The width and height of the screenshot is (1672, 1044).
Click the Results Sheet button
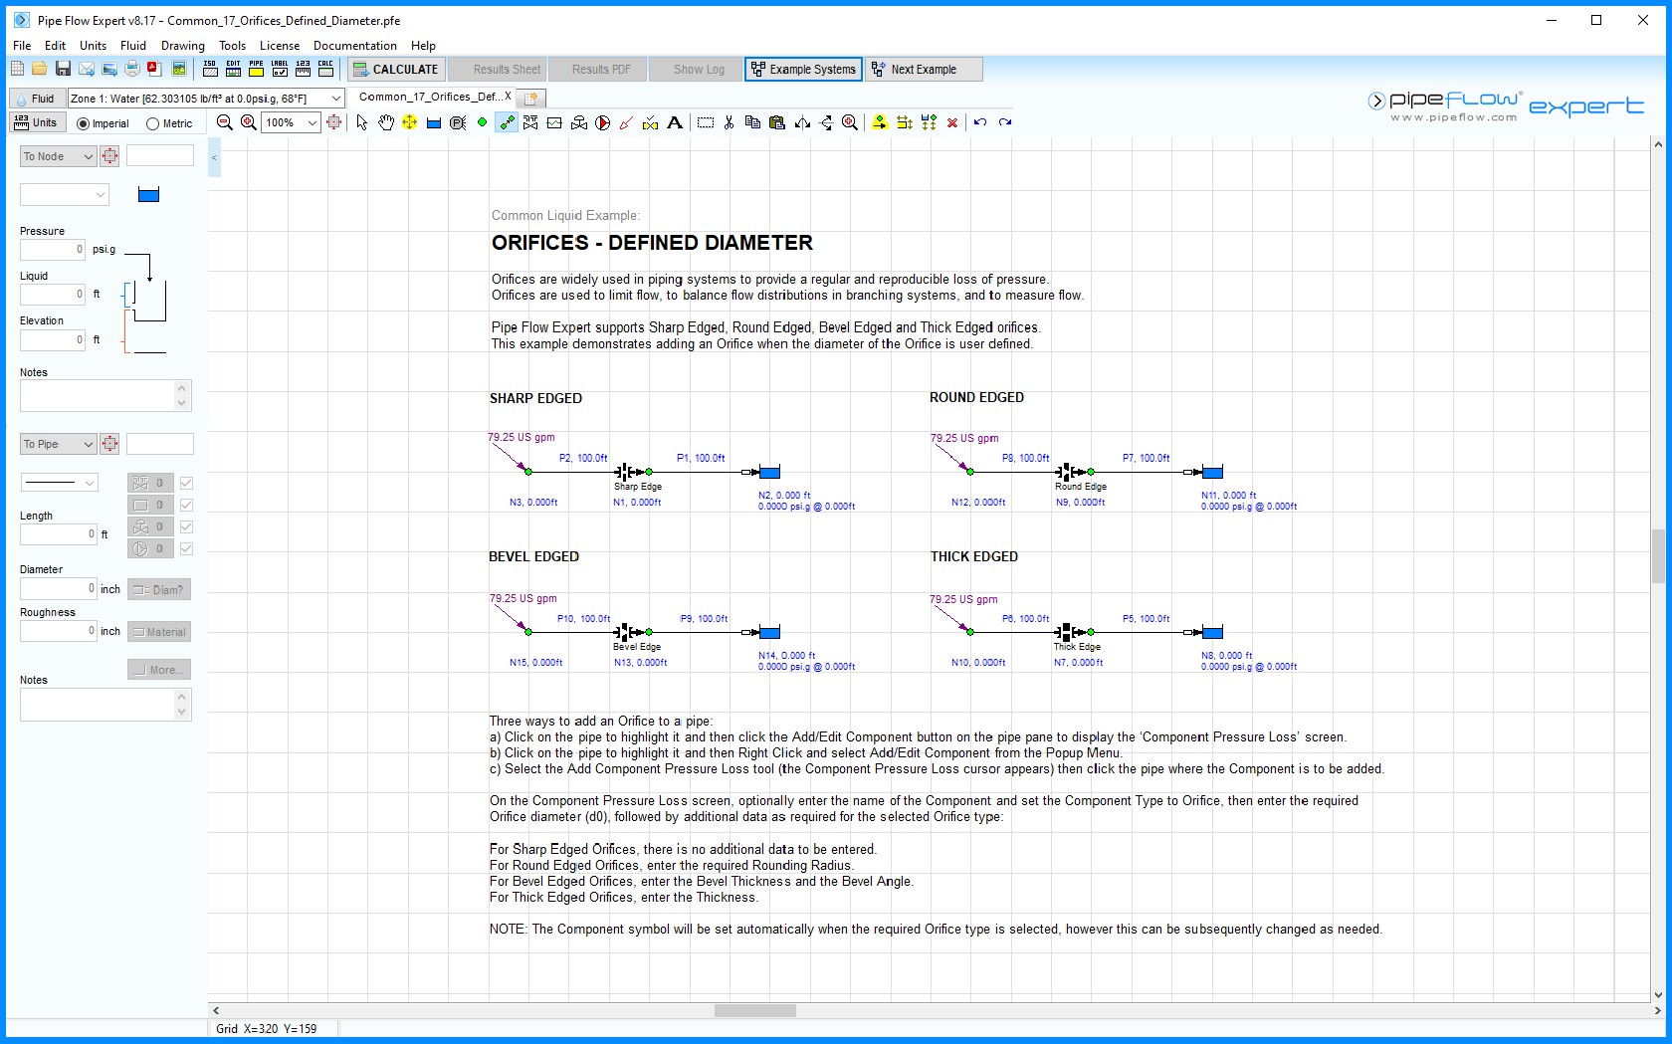[x=497, y=69]
